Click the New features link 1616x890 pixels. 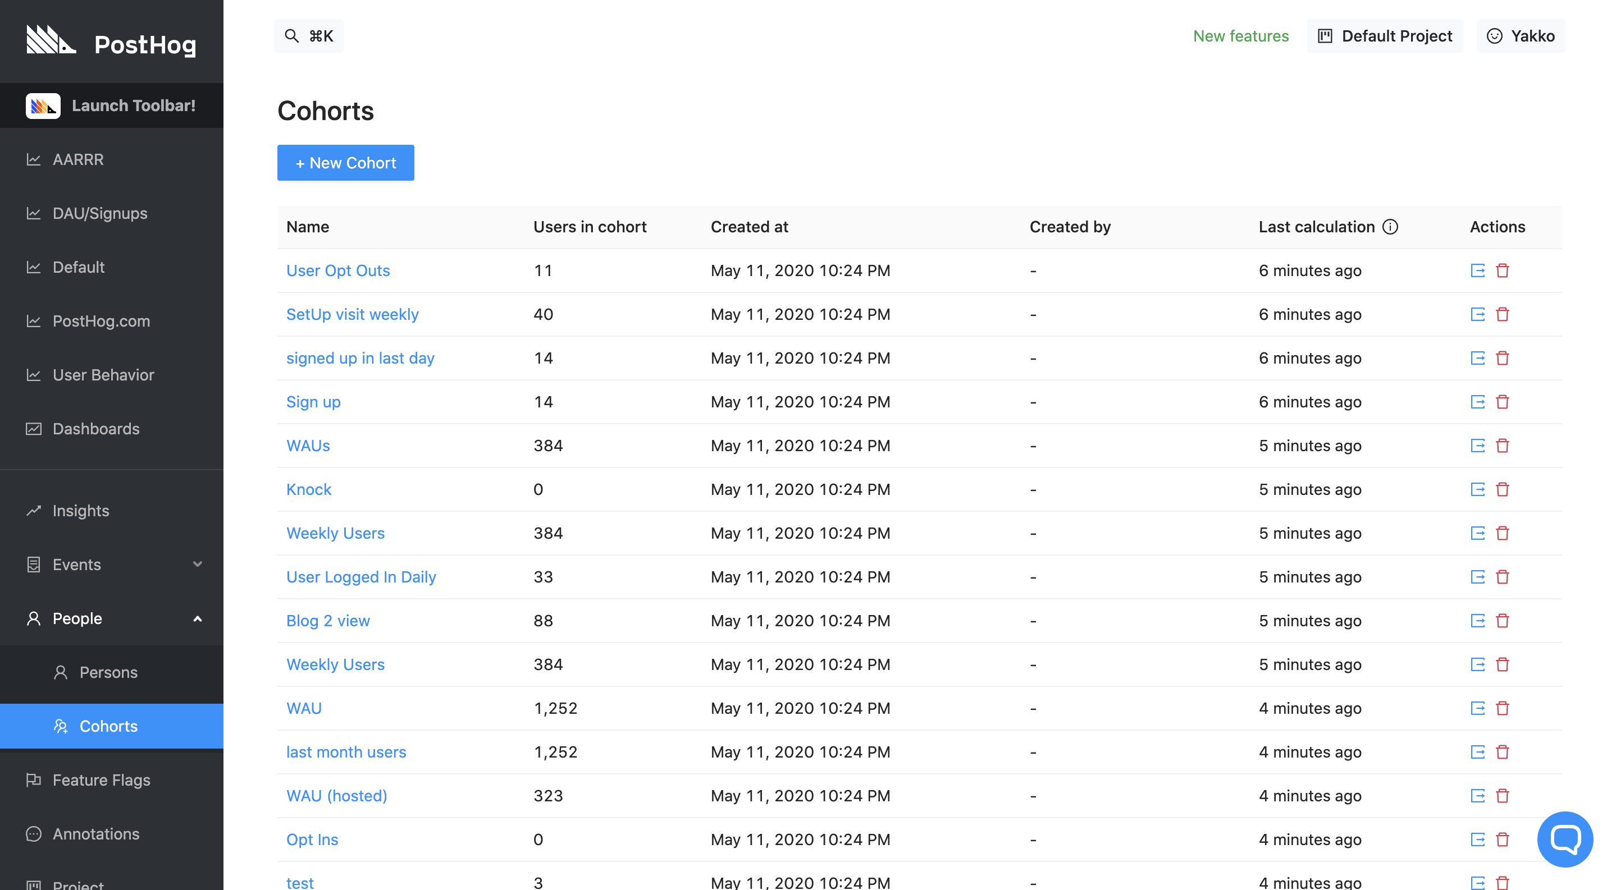(1240, 36)
